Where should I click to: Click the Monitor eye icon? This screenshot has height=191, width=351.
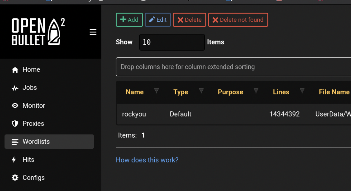[15, 105]
